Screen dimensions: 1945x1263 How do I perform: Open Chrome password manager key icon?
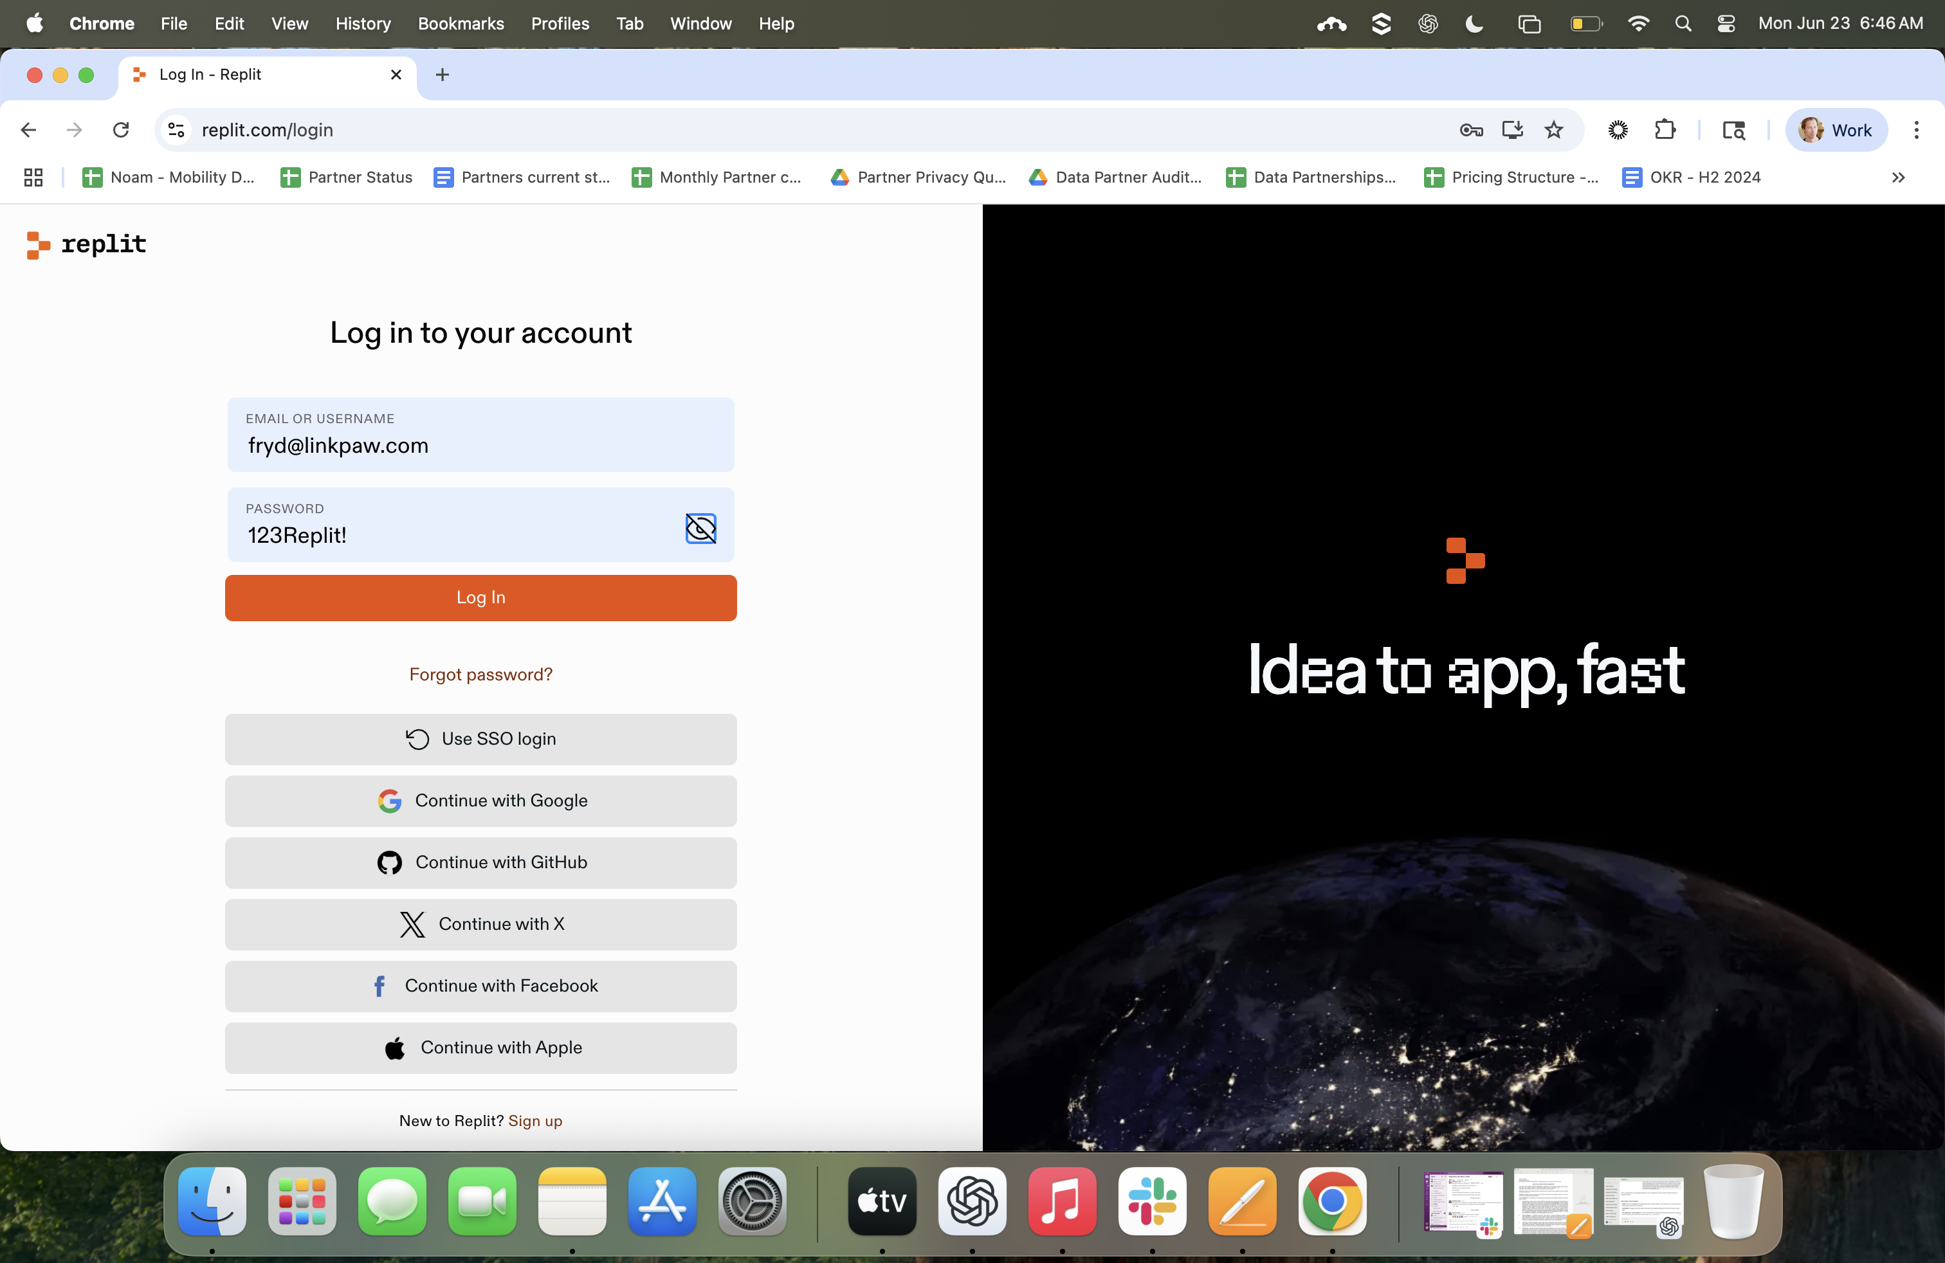[x=1471, y=130]
